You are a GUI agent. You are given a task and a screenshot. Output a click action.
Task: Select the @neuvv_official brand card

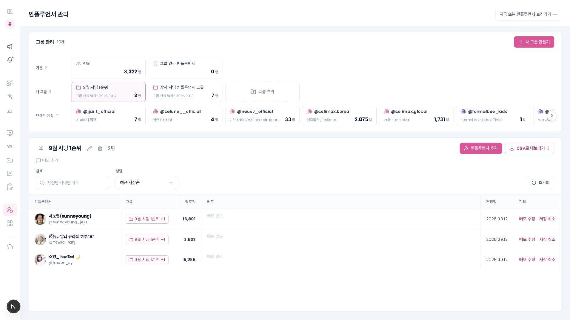pyautogui.click(x=262, y=116)
